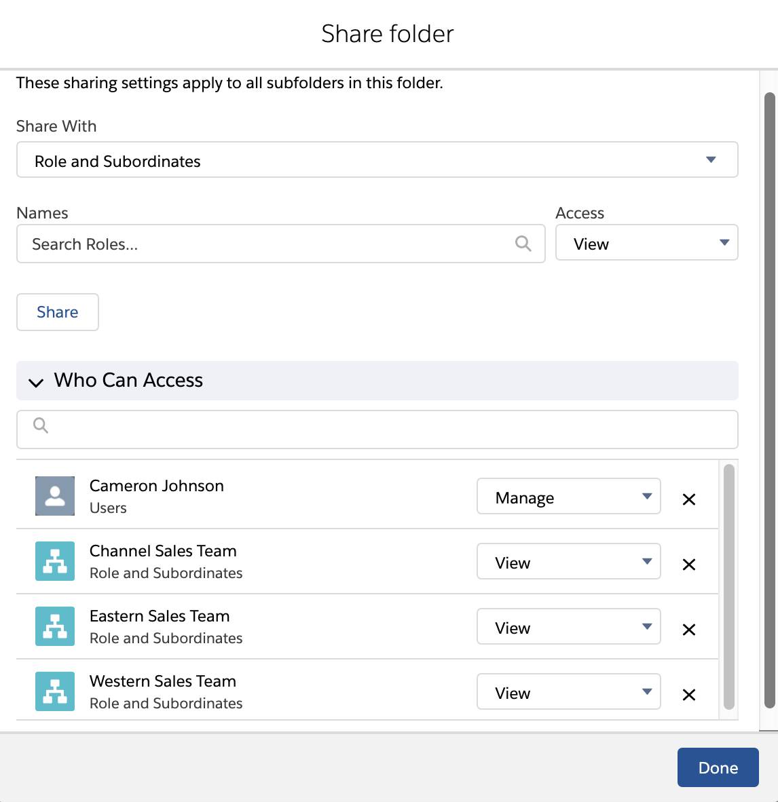Open Eastern Sales Team's View dropdown
The image size is (778, 802).
568,627
